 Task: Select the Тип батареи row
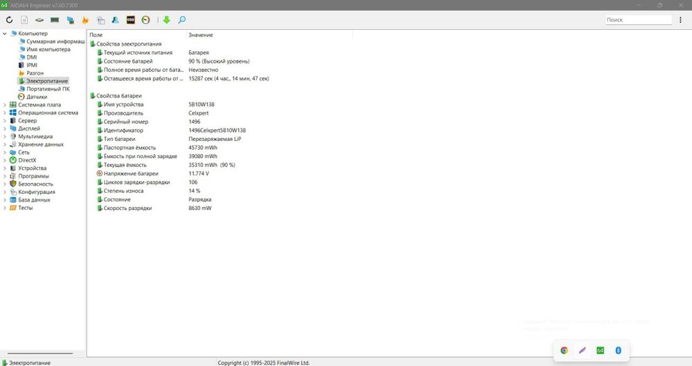[169, 139]
